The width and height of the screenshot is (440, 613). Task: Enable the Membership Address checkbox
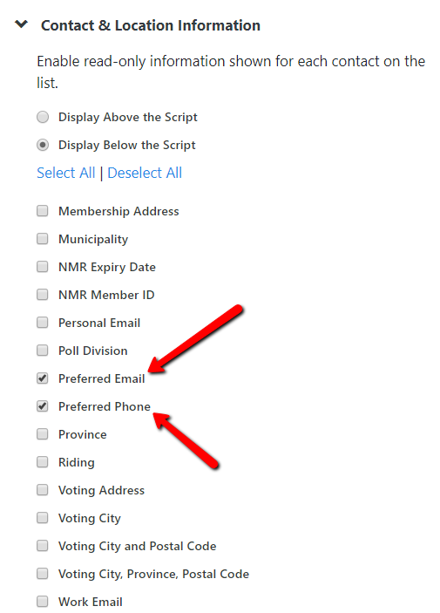[x=42, y=211]
